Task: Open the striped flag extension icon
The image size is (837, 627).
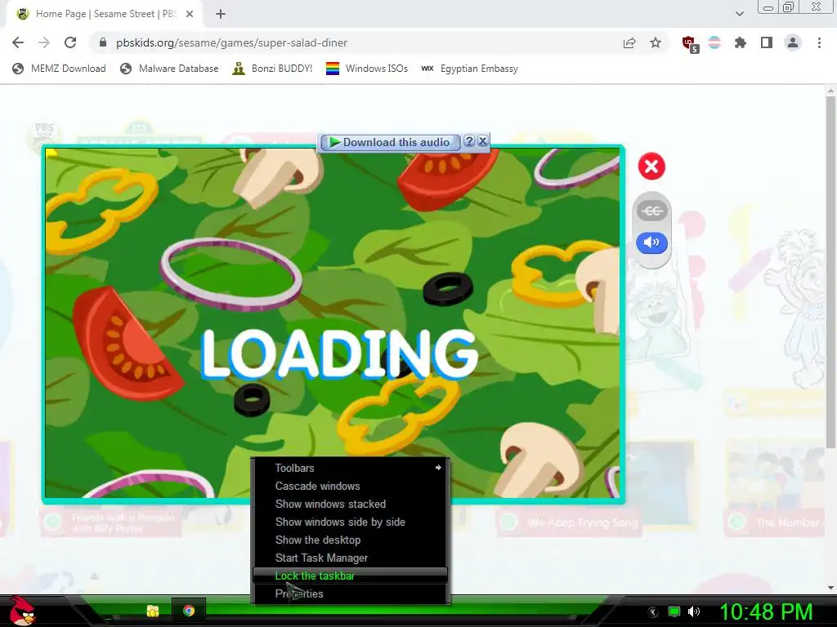Action: coord(714,42)
